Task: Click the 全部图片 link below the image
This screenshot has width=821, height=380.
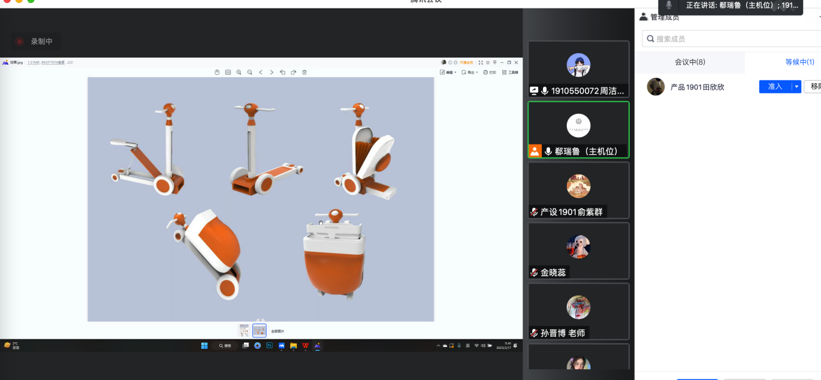Action: click(x=277, y=331)
